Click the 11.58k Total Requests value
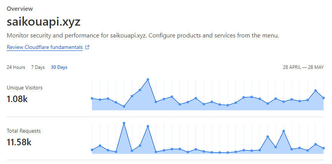This screenshot has height=164, width=332. point(19,142)
